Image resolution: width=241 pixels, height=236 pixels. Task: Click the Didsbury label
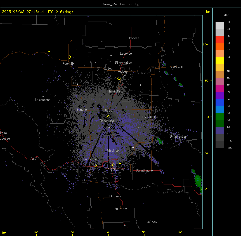tap(107, 121)
